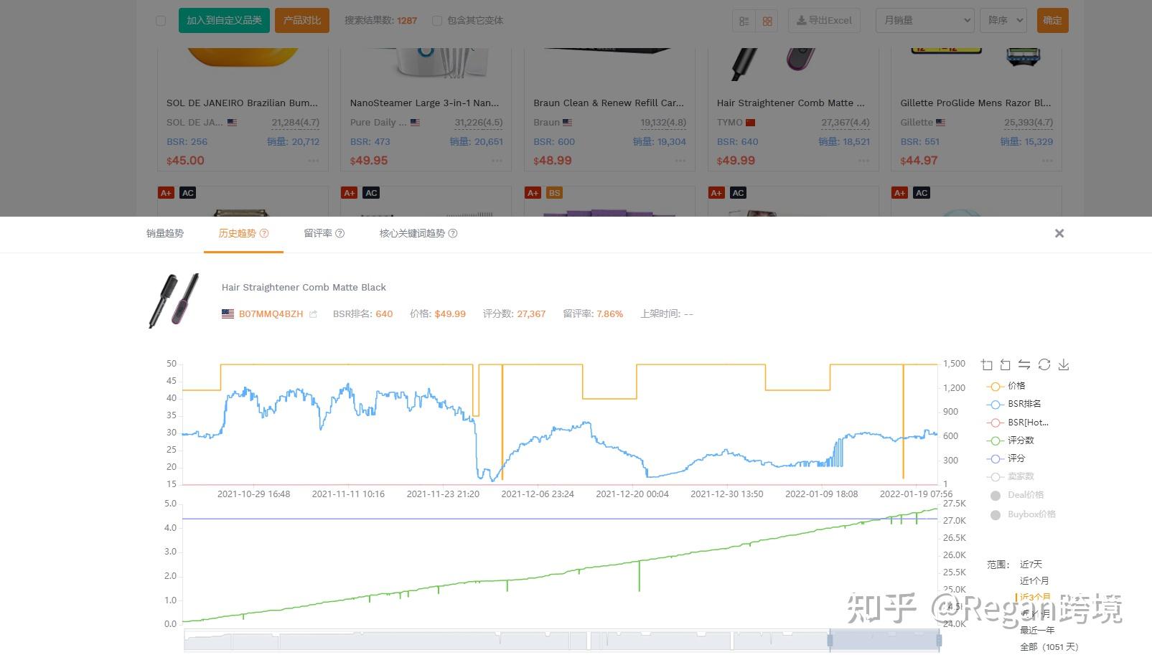Open more options dots on $49.95 card
The image size is (1152, 660).
[497, 161]
